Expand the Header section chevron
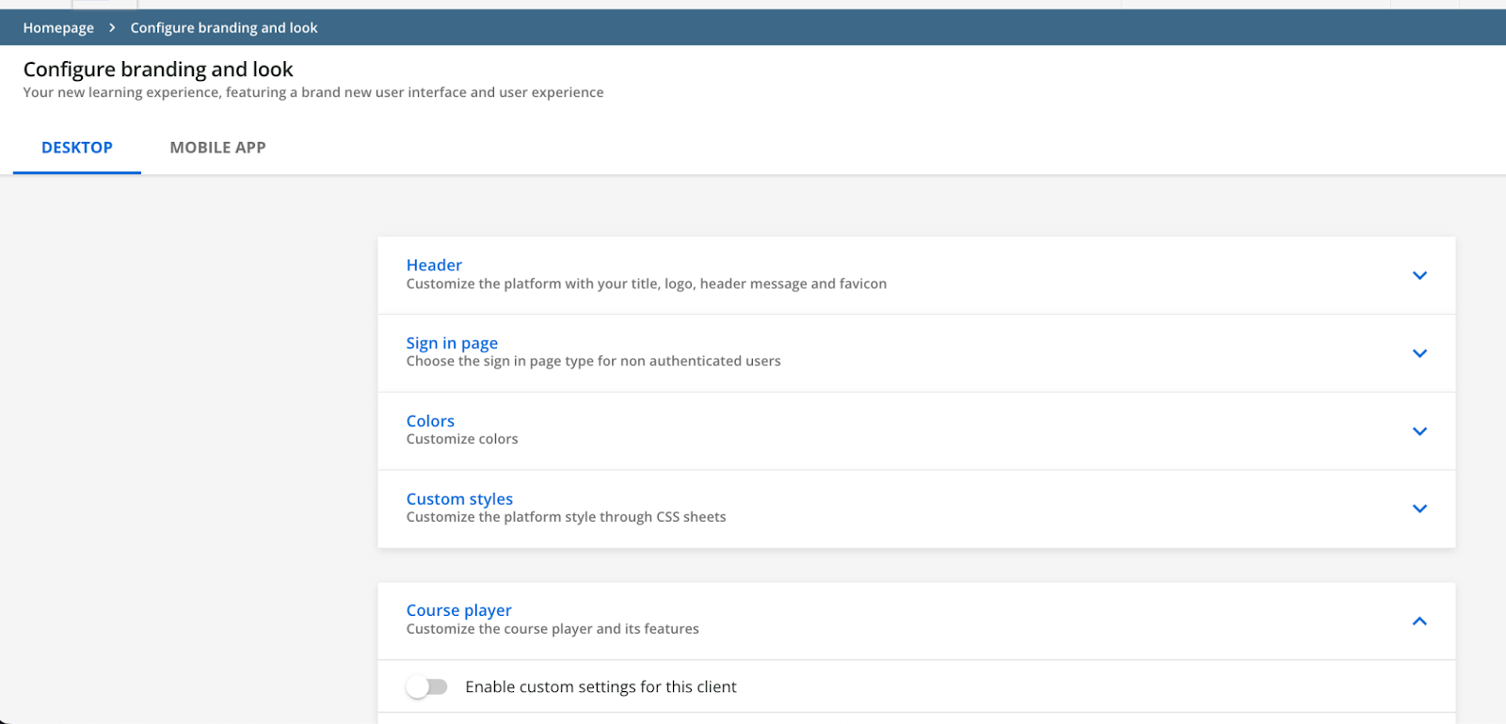1506x724 pixels. (x=1419, y=275)
